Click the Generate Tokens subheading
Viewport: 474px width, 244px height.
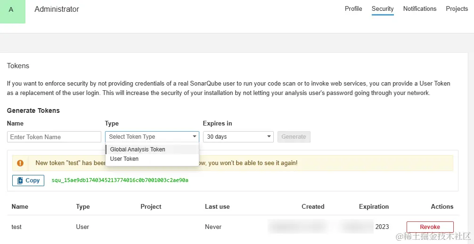coord(33,110)
